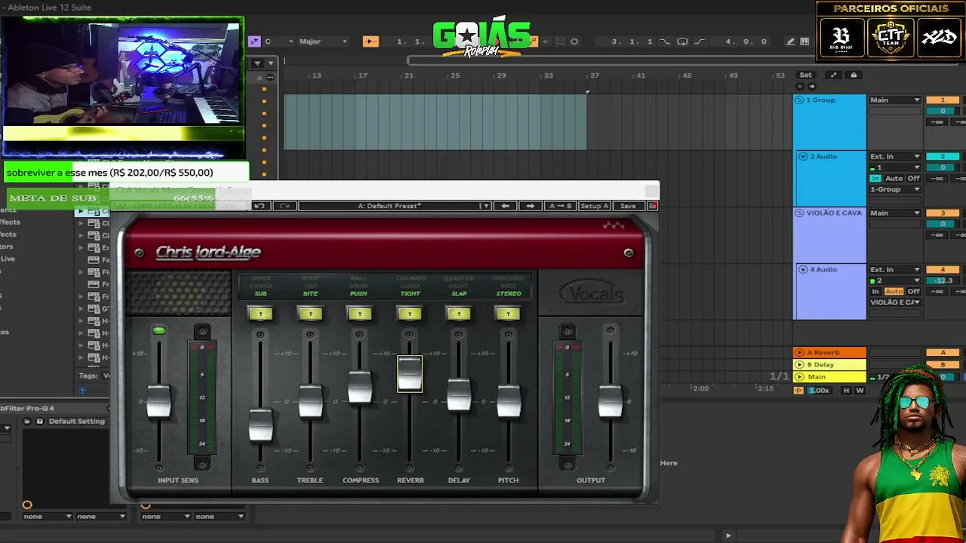Click the Output fader handle
Viewport: 966px width, 543px height.
coord(611,400)
